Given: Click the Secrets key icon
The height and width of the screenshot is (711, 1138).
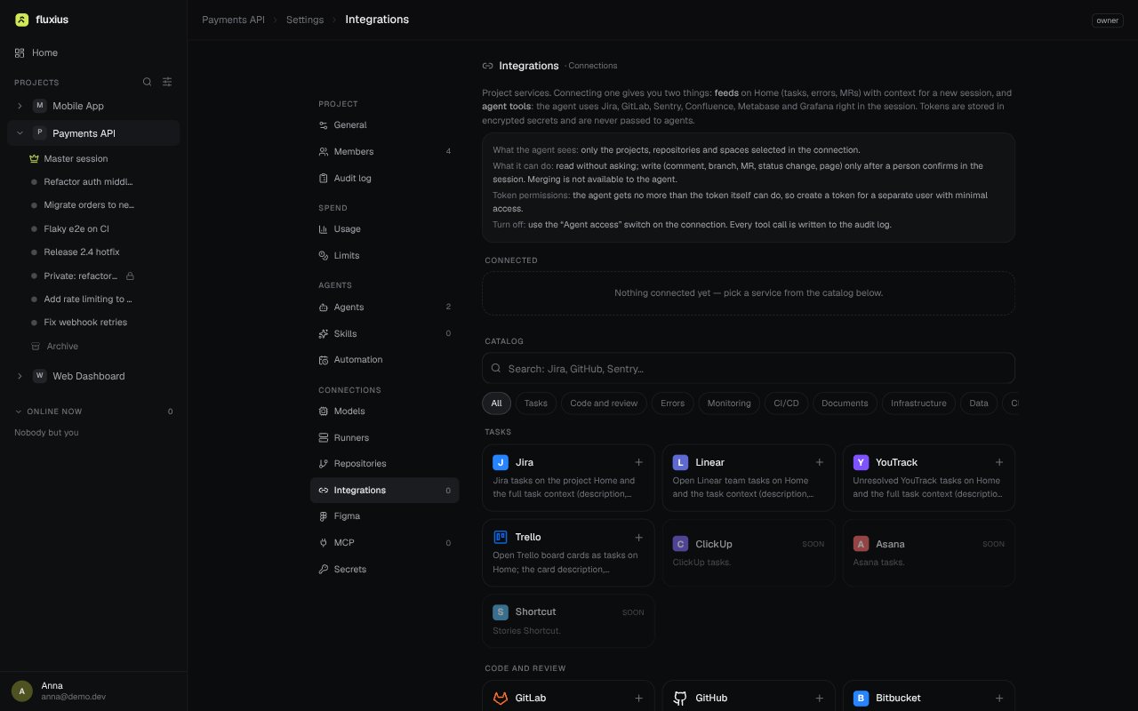Looking at the screenshot, I should coord(324,569).
